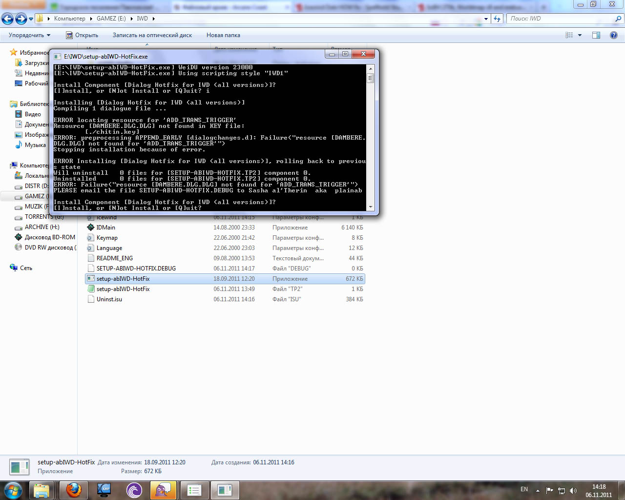Open the Изображения library

coord(32,135)
